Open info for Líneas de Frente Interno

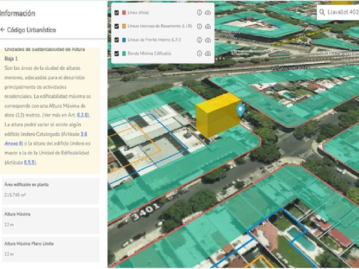[199, 40]
